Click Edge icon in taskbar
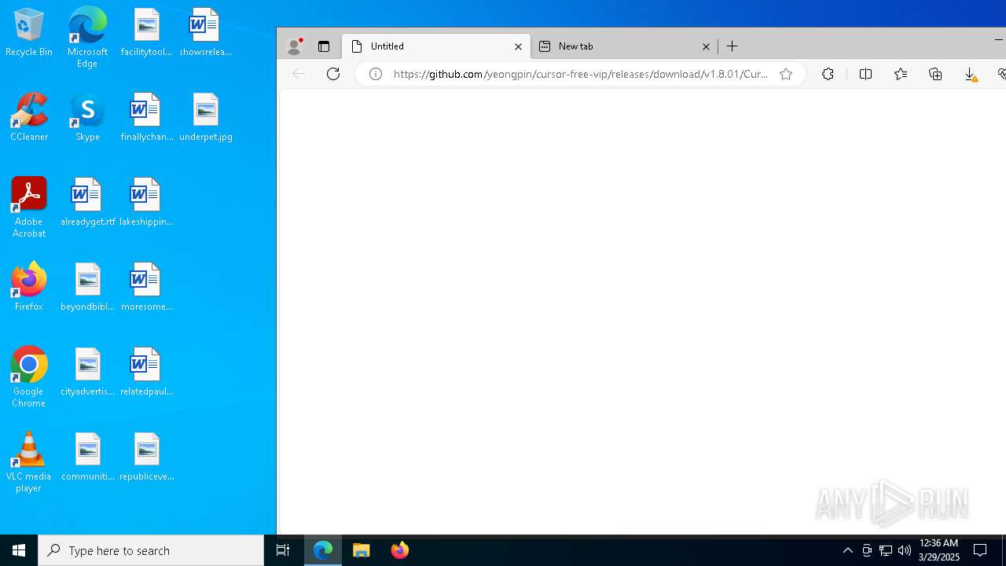The image size is (1006, 566). pos(323,550)
